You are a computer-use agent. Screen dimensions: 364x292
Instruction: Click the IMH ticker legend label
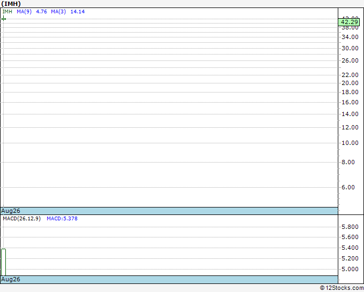[x=7, y=12]
